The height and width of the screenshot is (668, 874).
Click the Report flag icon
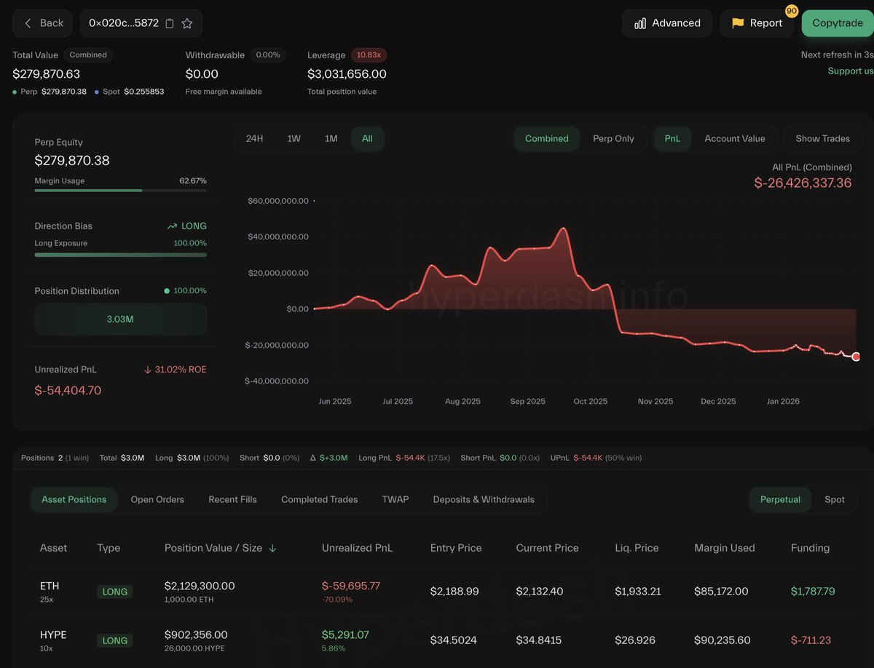coord(738,23)
